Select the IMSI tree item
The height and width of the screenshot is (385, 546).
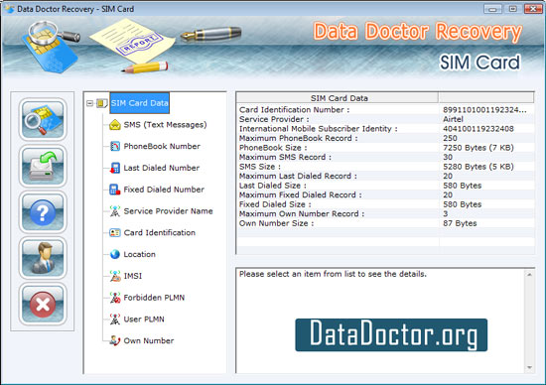pos(133,276)
